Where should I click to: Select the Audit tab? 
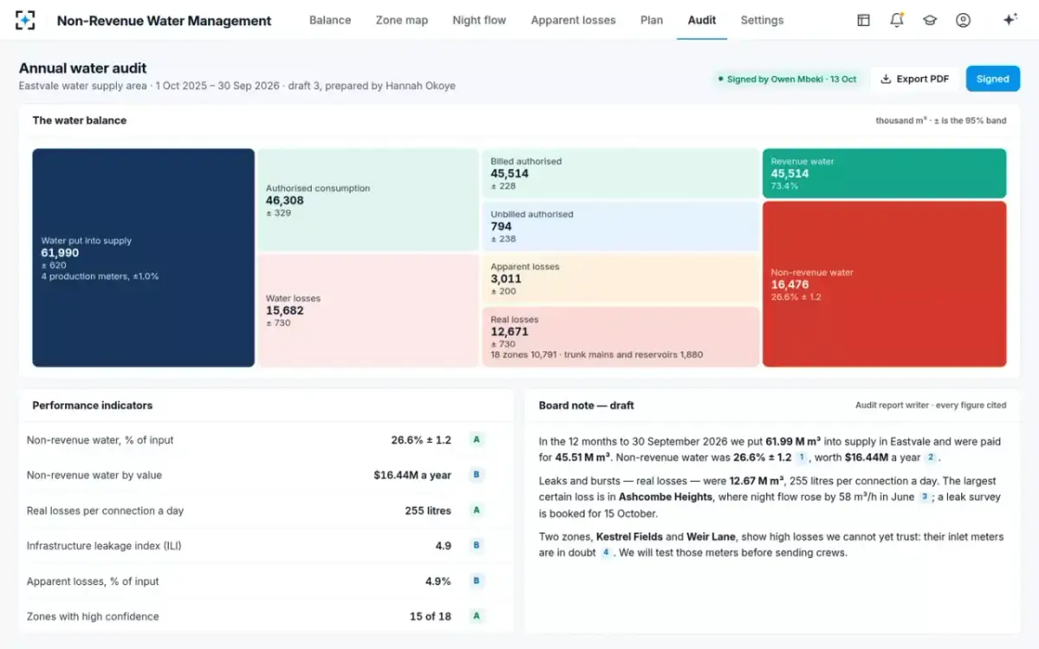[701, 20]
